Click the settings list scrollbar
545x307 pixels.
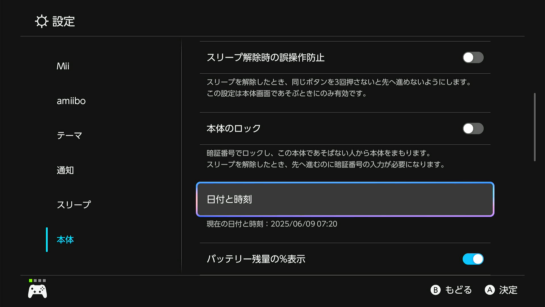coord(534,127)
